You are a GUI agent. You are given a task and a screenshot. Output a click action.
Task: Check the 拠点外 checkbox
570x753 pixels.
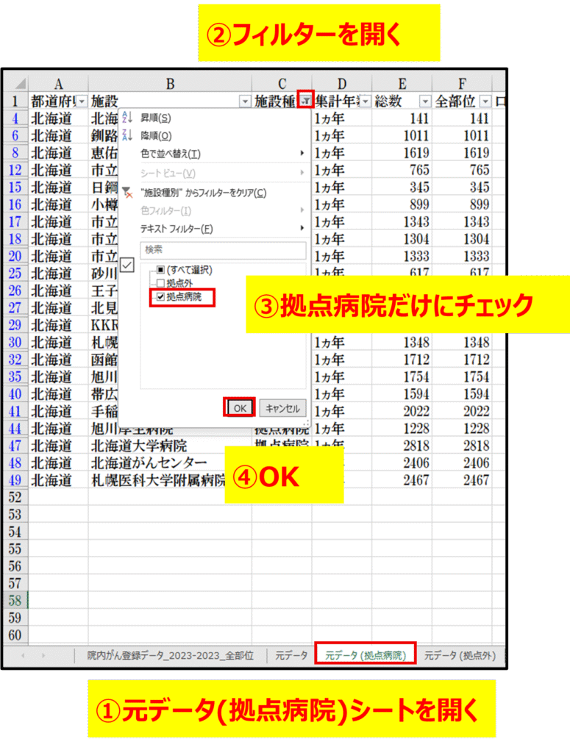(160, 283)
